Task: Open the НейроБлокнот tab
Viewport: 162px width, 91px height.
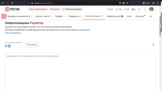Action: pos(115,16)
